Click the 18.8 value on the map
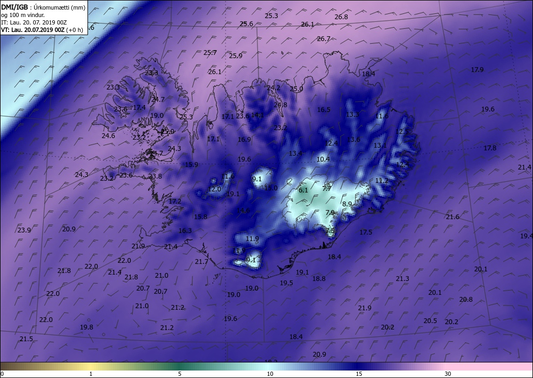Screen dimensions: 533x378 [x=319, y=278]
